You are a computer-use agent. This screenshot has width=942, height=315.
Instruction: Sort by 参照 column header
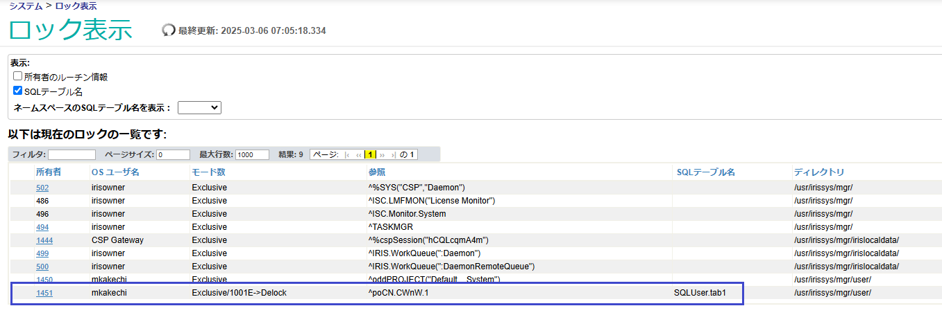[376, 172]
